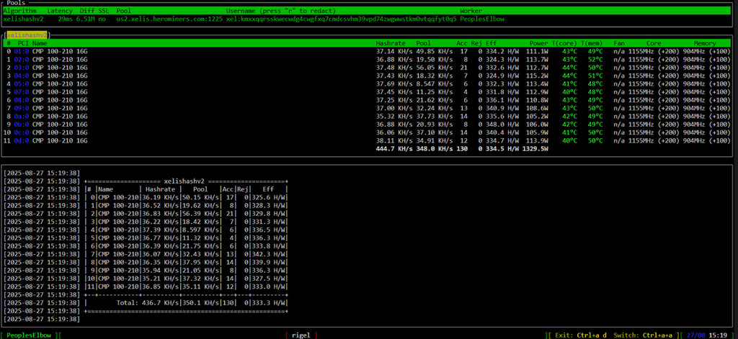Click the Pools panel title
The image size is (738, 339).
click(x=16, y=4)
